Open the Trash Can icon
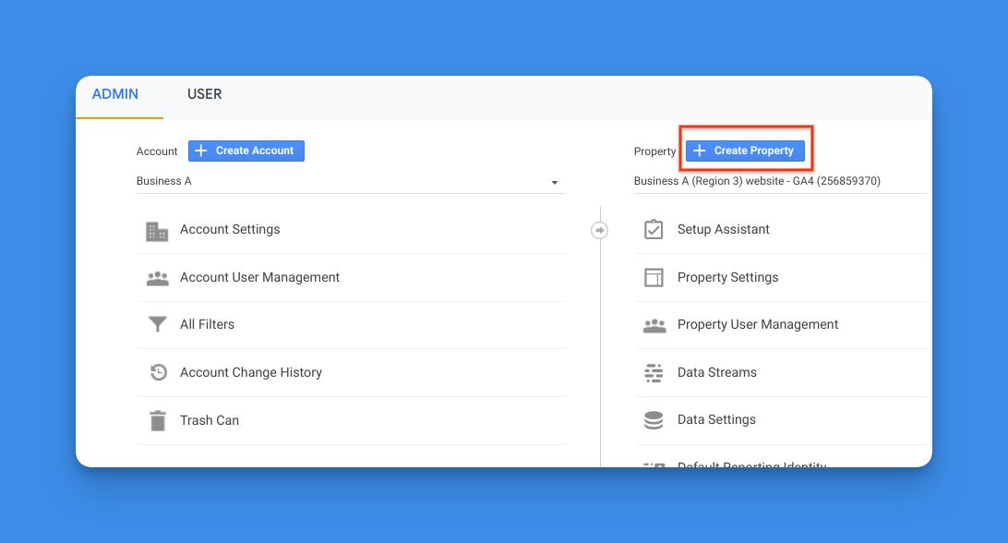This screenshot has width=1008, height=543. point(157,419)
